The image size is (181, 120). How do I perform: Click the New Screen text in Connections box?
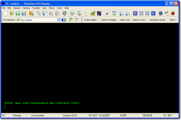coord(26,20)
